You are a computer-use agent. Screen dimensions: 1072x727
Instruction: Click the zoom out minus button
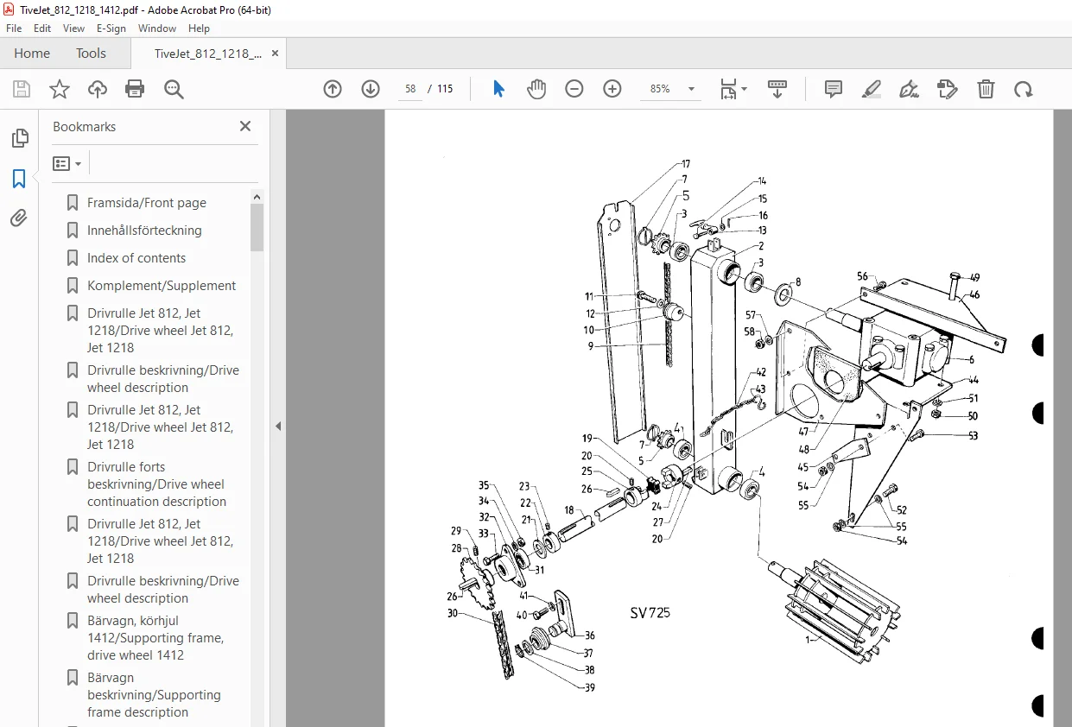pos(574,89)
